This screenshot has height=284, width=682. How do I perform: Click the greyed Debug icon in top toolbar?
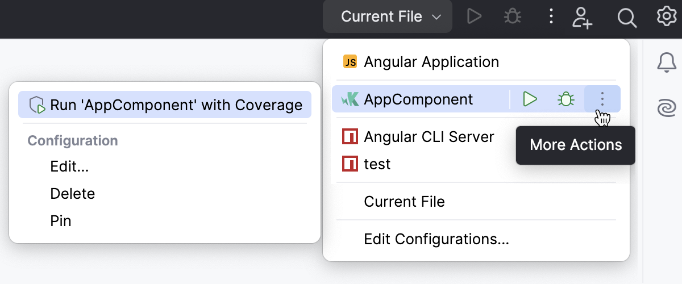[513, 16]
